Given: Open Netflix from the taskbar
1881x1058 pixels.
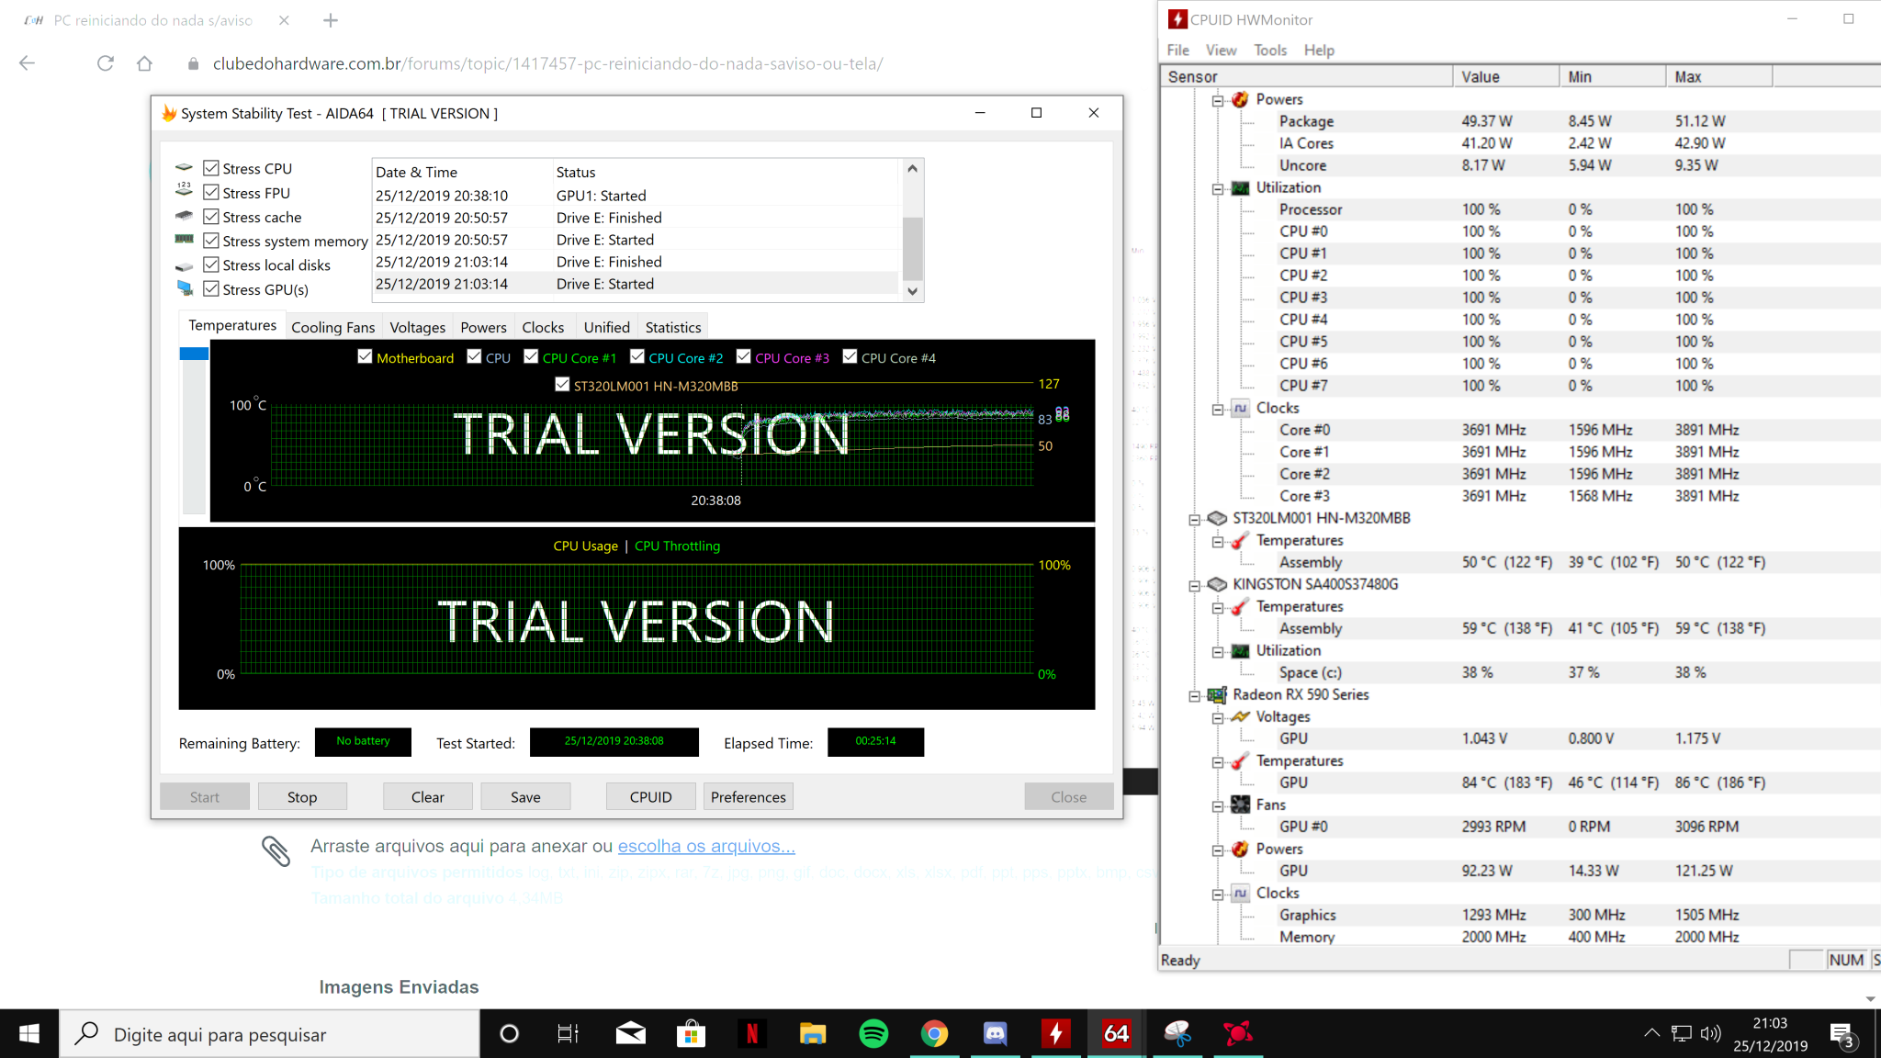Looking at the screenshot, I should tap(752, 1034).
